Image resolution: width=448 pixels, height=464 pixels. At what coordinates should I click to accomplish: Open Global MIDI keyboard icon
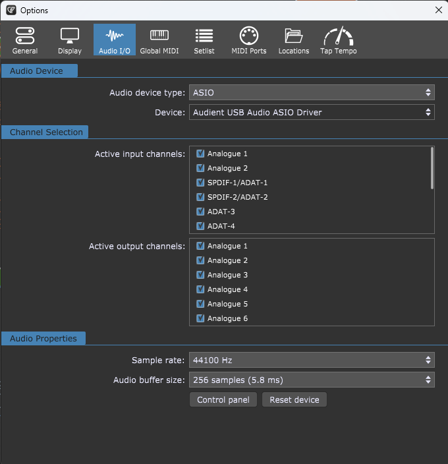coord(159,40)
